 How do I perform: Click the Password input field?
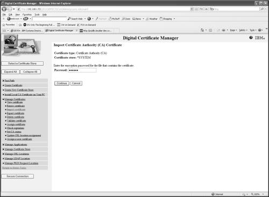(x=82, y=70)
